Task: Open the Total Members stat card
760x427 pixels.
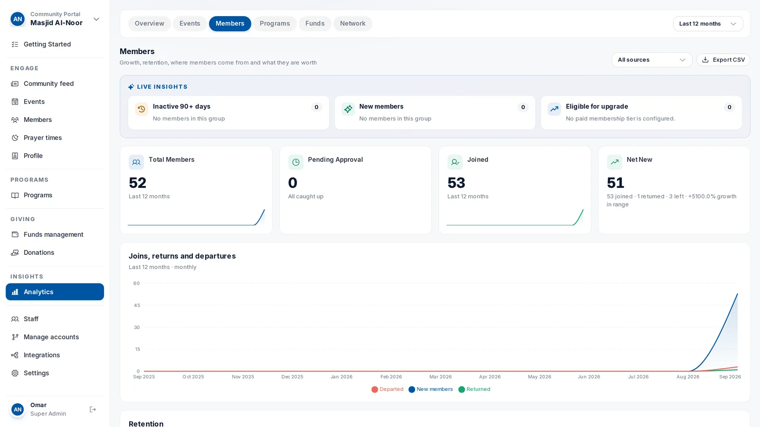Action: click(x=196, y=190)
